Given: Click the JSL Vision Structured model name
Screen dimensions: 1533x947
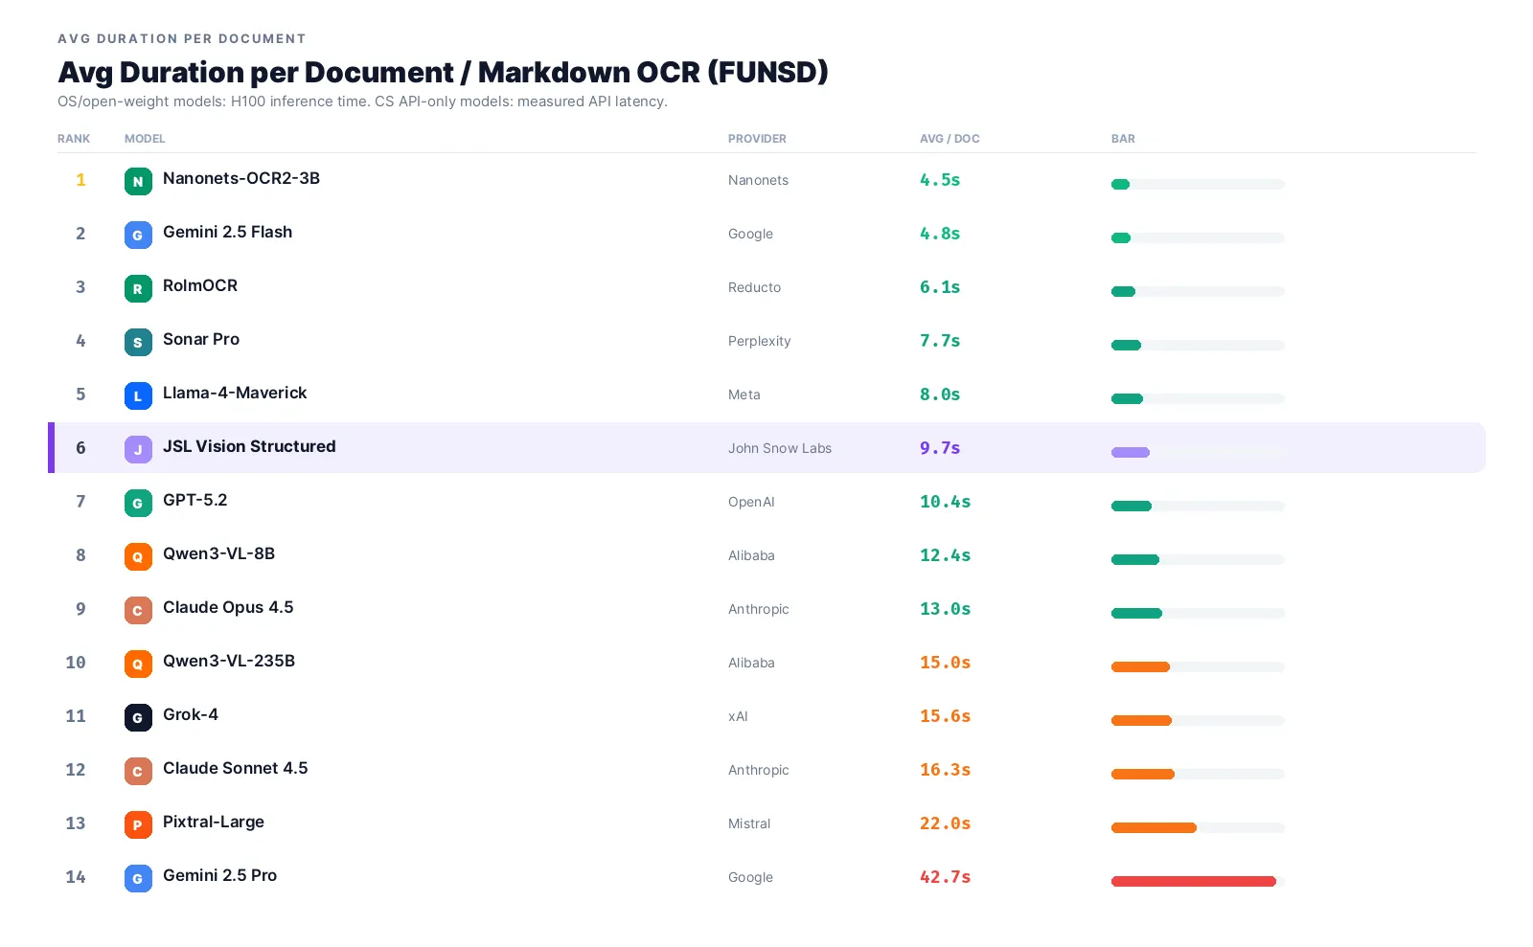Looking at the screenshot, I should (x=249, y=446).
